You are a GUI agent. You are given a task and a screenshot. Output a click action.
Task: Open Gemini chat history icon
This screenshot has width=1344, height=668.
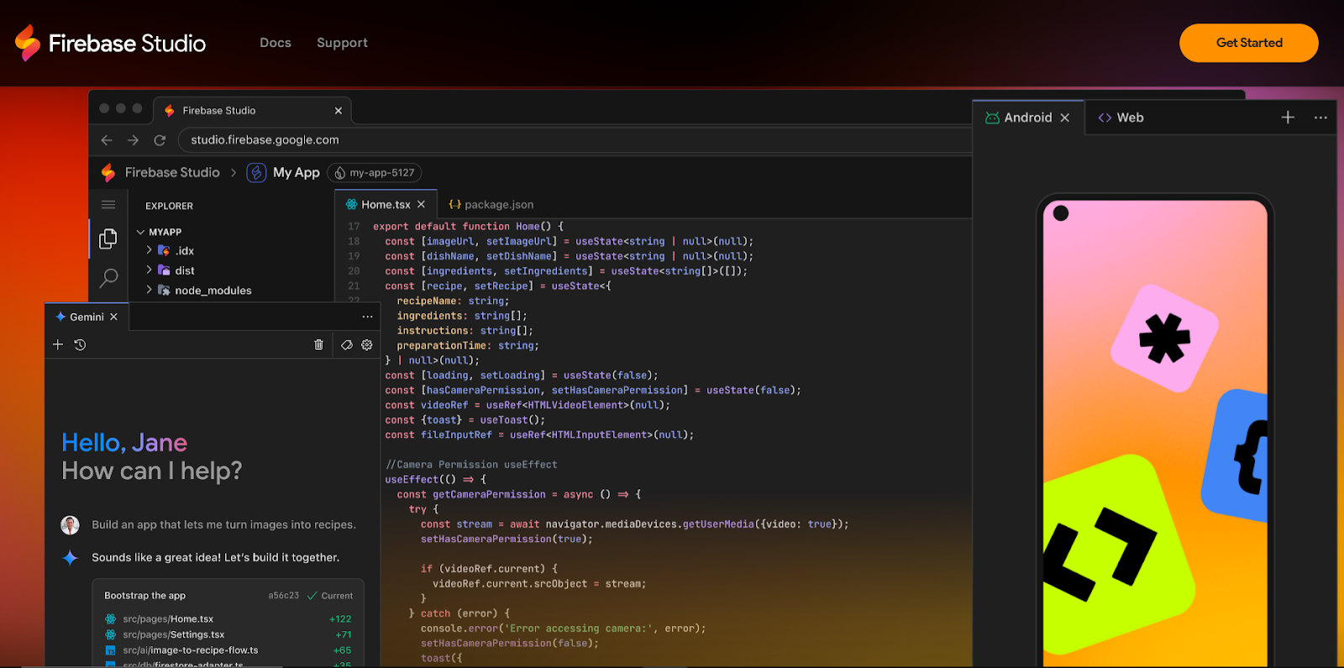[x=81, y=345]
